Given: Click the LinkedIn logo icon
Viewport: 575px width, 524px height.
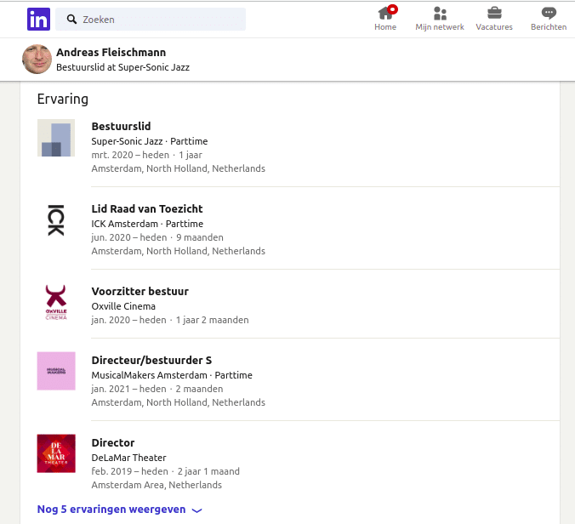Looking at the screenshot, I should (x=38, y=19).
